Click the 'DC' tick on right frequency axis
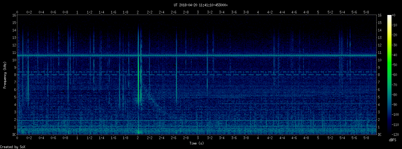The image size is (402, 149). coord(380,135)
